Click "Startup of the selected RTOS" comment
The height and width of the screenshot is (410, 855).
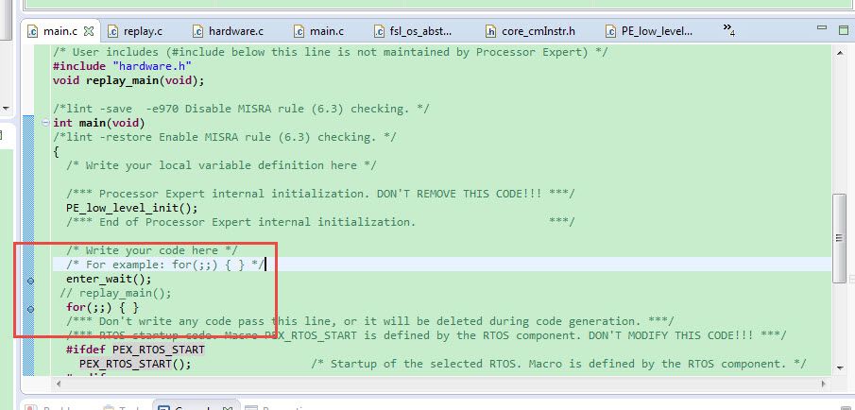[x=558, y=364]
